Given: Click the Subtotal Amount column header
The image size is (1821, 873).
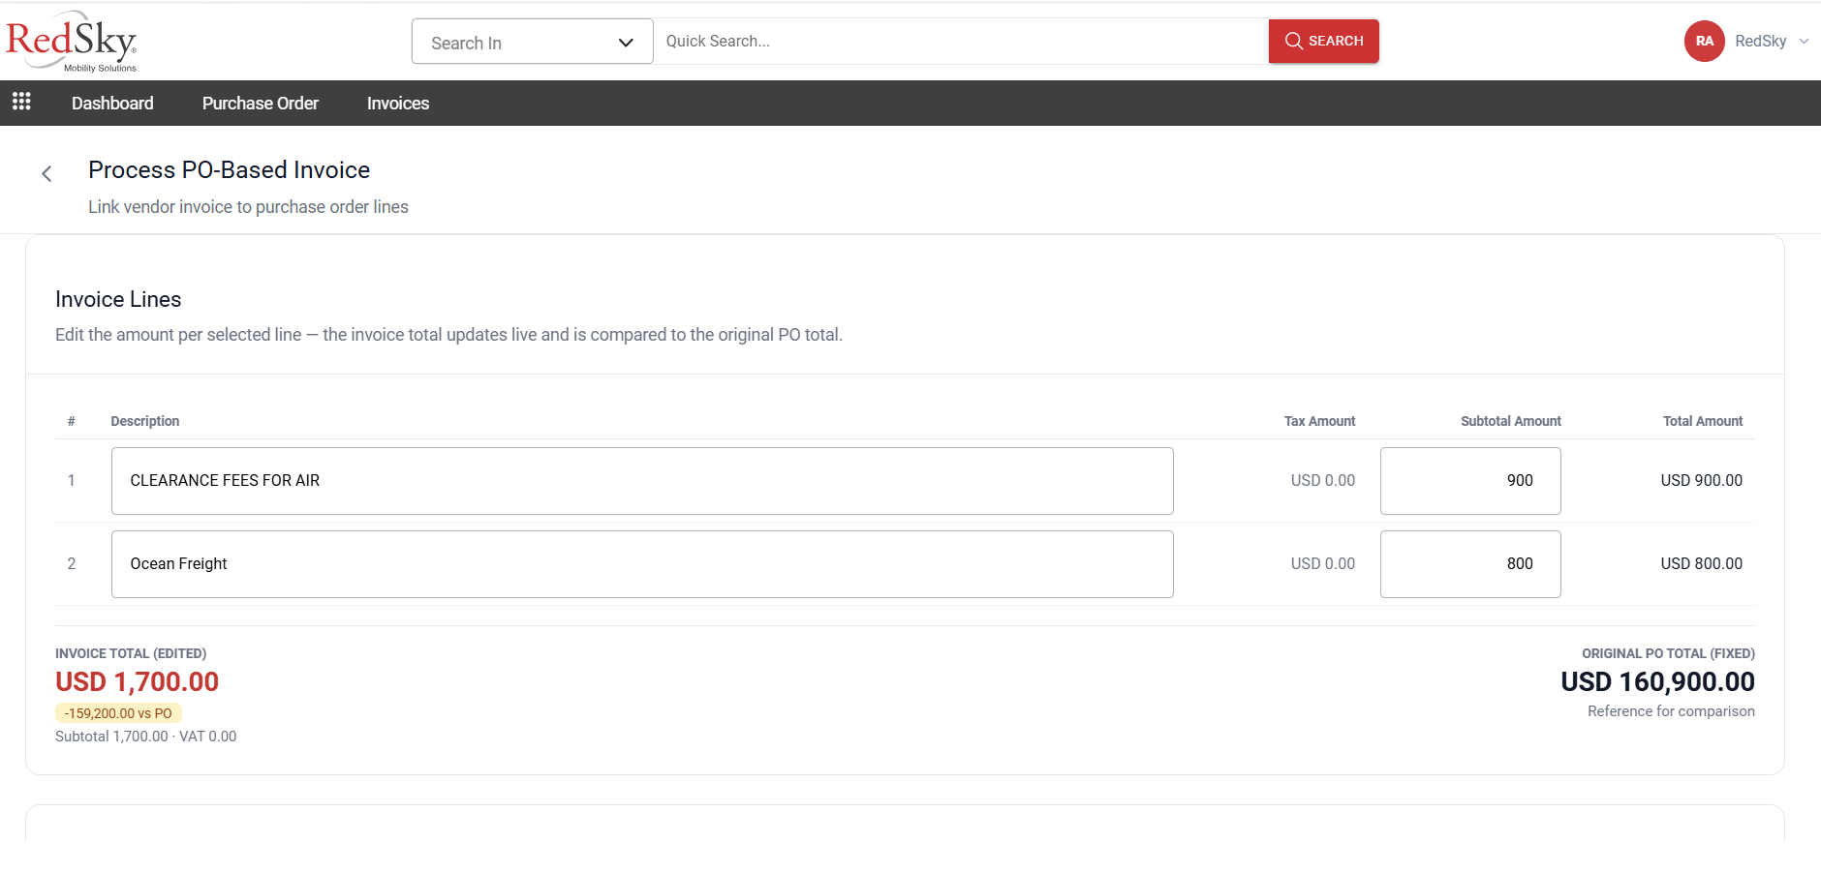Looking at the screenshot, I should coord(1511,421).
